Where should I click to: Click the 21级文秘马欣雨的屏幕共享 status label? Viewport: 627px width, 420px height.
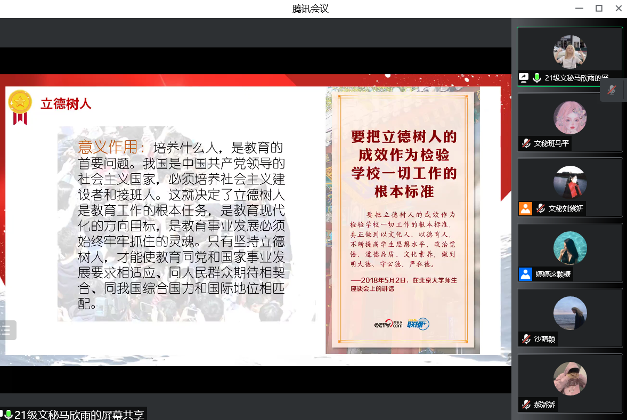pos(79,415)
